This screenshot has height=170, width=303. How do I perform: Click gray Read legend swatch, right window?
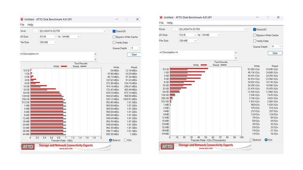click(223, 65)
